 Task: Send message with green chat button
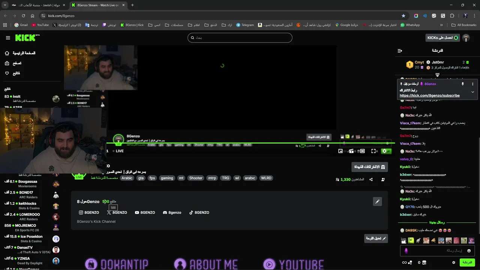click(467, 262)
